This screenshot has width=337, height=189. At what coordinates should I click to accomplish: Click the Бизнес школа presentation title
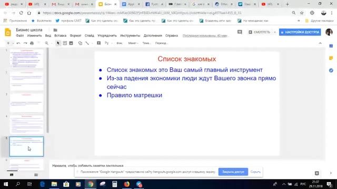click(29, 30)
